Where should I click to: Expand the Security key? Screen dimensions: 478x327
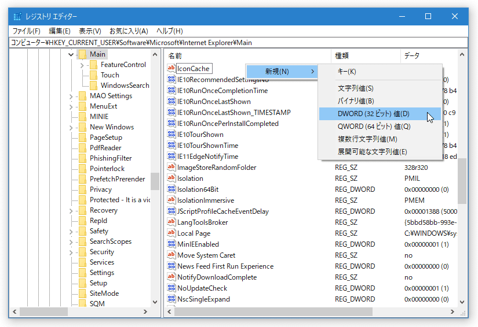71,252
